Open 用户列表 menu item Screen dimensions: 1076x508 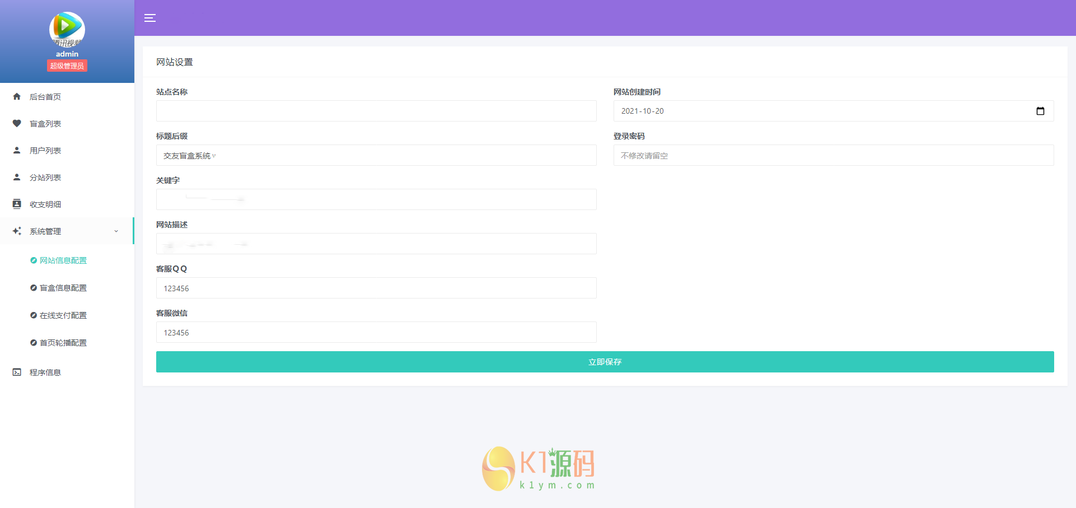click(x=67, y=150)
